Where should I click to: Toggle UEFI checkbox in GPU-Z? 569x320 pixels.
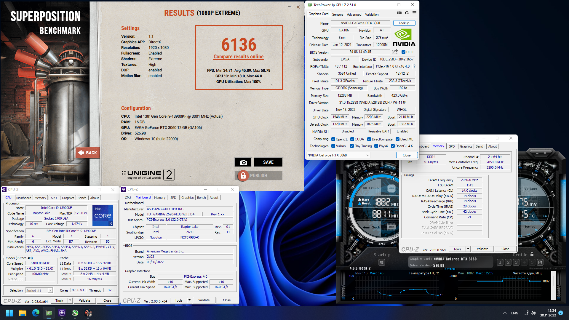(403, 52)
